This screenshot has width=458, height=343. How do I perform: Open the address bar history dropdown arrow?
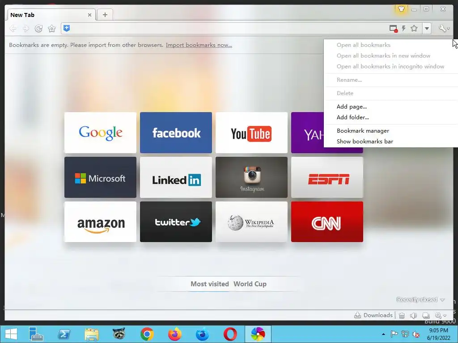(x=427, y=29)
